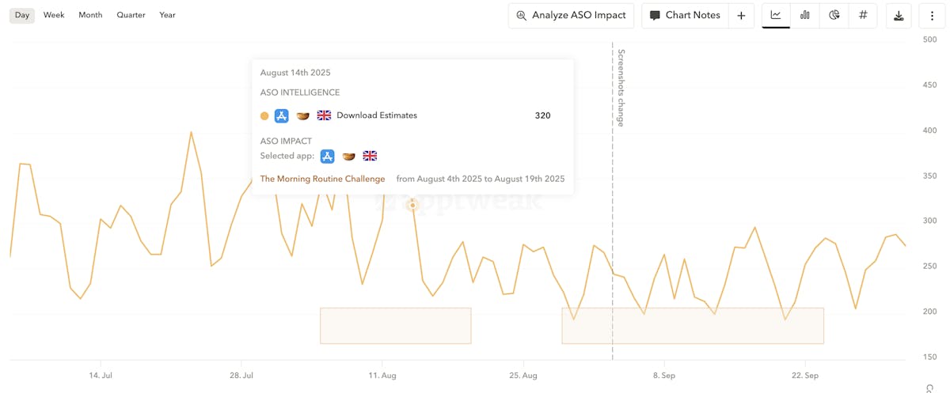Viewport: 950px width, 393px height.
Task: Open Chart Notes
Action: (x=686, y=16)
